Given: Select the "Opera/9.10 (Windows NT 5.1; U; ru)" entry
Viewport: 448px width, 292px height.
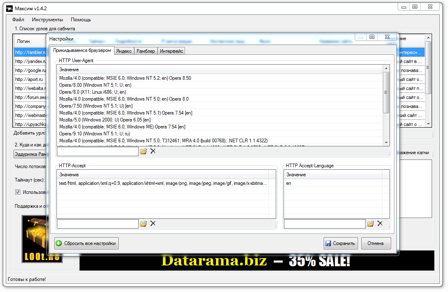Looking at the screenshot, I should coord(95,133).
